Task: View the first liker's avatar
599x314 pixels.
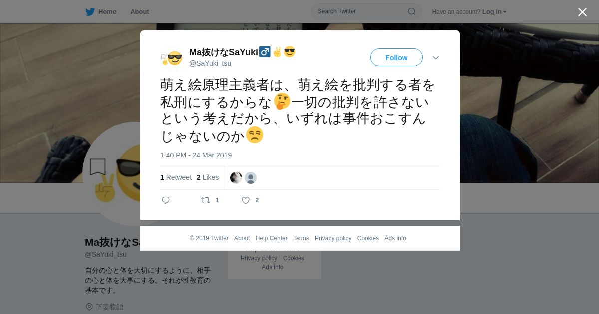Action: [236, 178]
